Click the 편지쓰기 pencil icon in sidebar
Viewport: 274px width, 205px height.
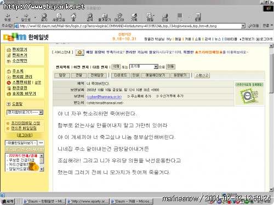[9, 55]
